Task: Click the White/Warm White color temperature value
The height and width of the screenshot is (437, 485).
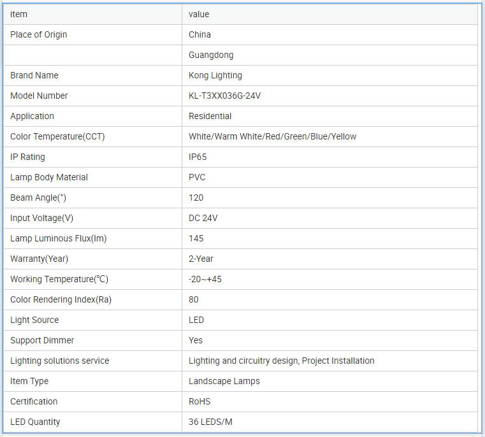Action: coord(272,136)
